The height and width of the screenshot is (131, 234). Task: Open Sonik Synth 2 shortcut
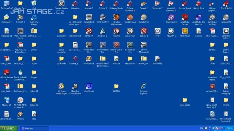click(103, 17)
